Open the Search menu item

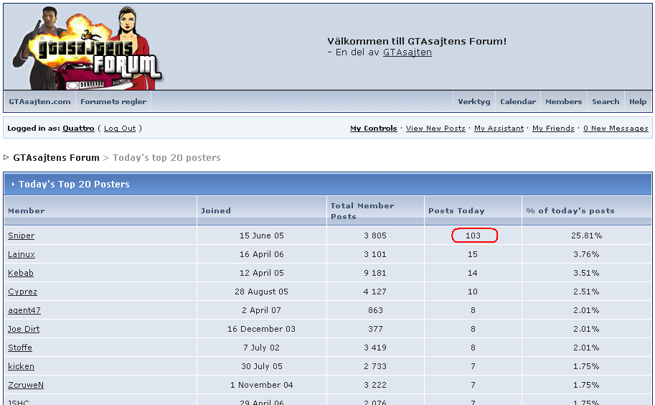[605, 101]
